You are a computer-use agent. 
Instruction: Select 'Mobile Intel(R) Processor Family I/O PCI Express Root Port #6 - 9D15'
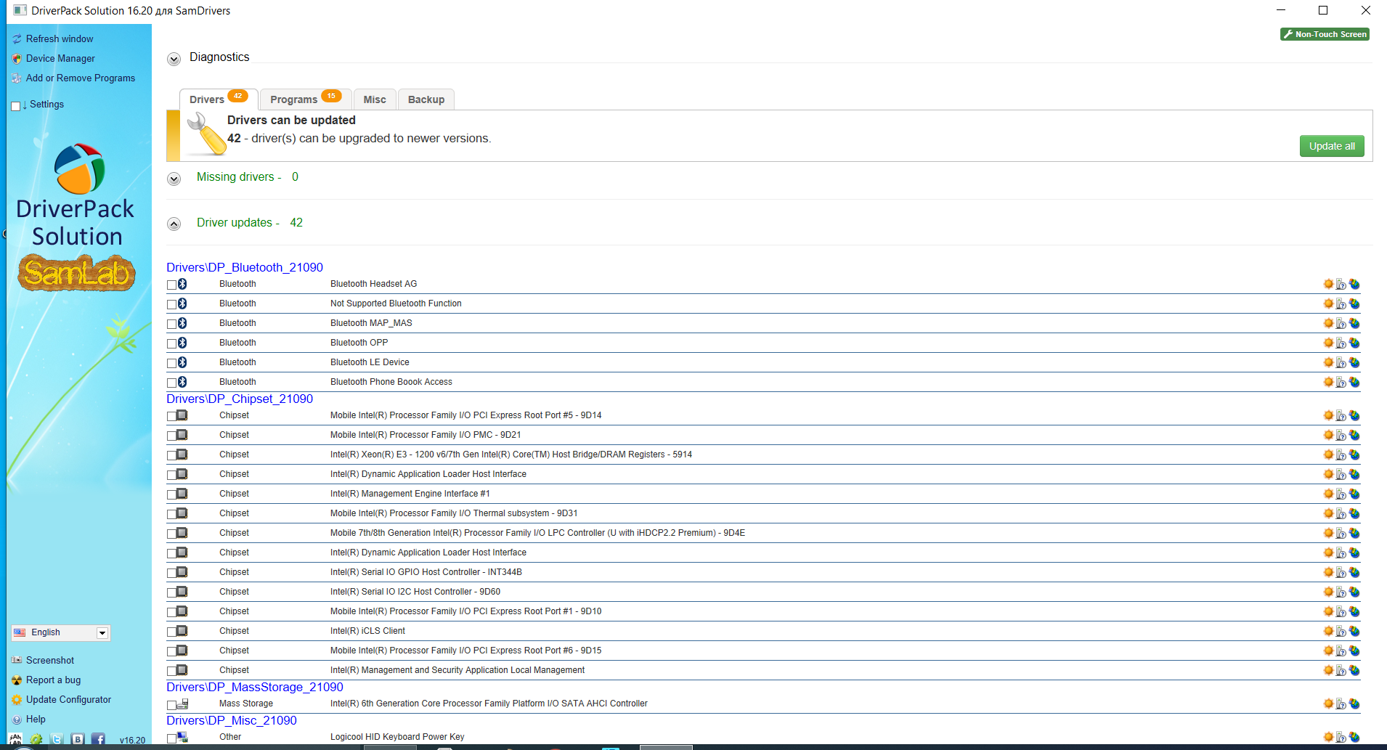[465, 651]
